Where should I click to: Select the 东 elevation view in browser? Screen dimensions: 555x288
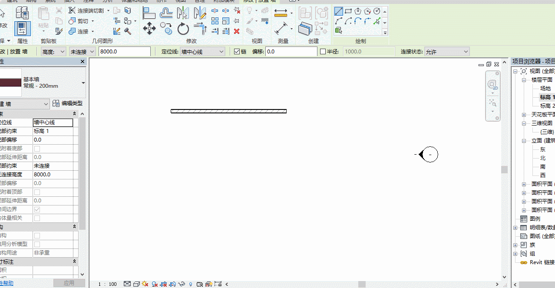point(543,149)
